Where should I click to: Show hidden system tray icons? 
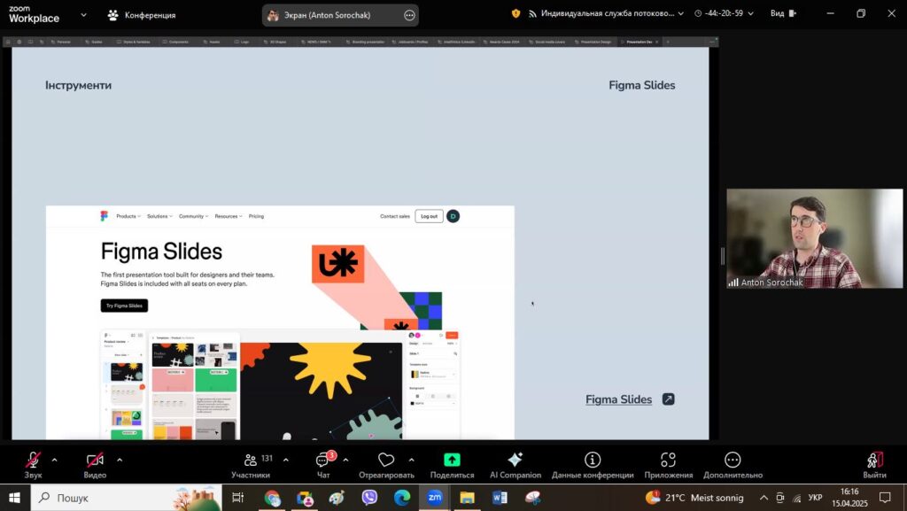(764, 498)
